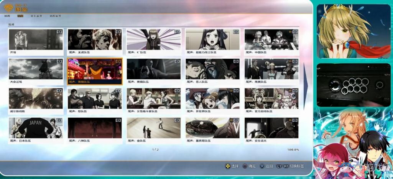Click play icon on 尾声:女性格斗家队伍 card
Screen dimensions: 393x179
[x=177, y=91]
